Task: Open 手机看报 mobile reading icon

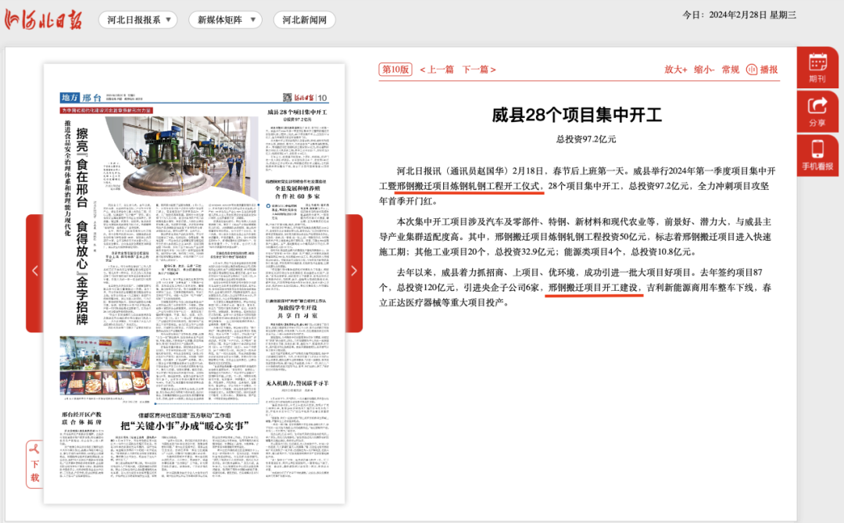Action: 817,155
